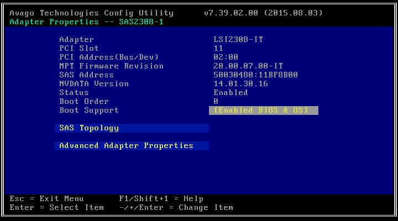Click the -/+/Enter = Change Item hint

(x=176, y=208)
